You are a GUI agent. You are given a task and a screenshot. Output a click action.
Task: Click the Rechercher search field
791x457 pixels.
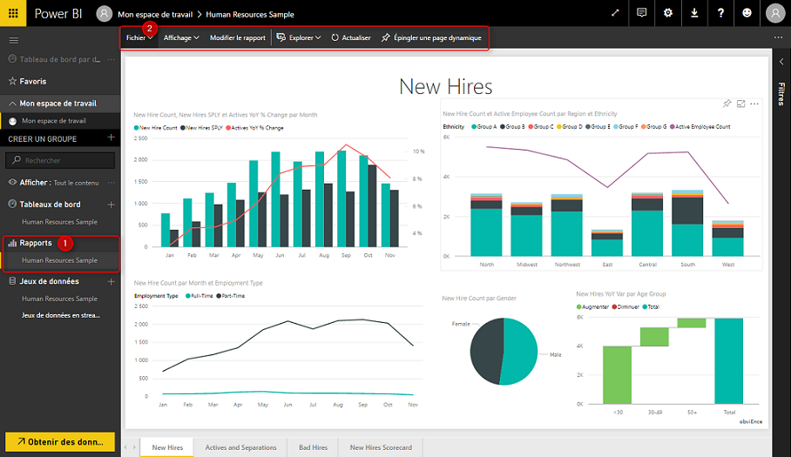(x=60, y=160)
